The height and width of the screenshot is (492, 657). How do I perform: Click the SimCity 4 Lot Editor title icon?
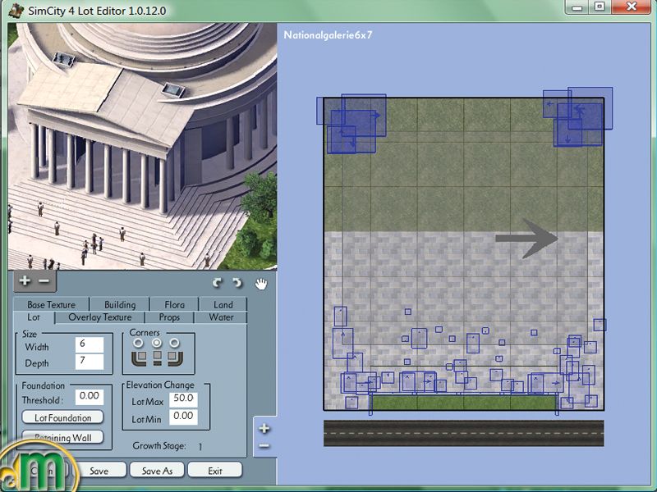[16, 10]
